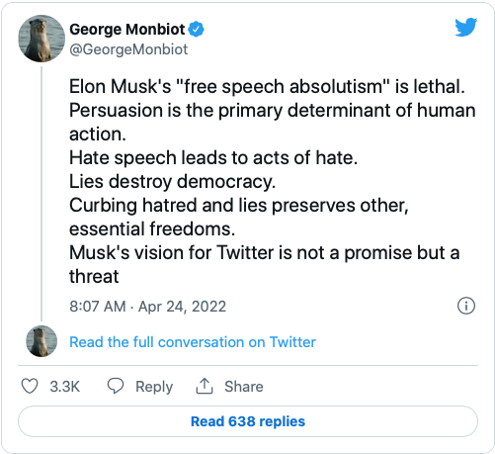Click the line 'Lies destroy democracy.'
495x454 pixels.
pos(172,182)
